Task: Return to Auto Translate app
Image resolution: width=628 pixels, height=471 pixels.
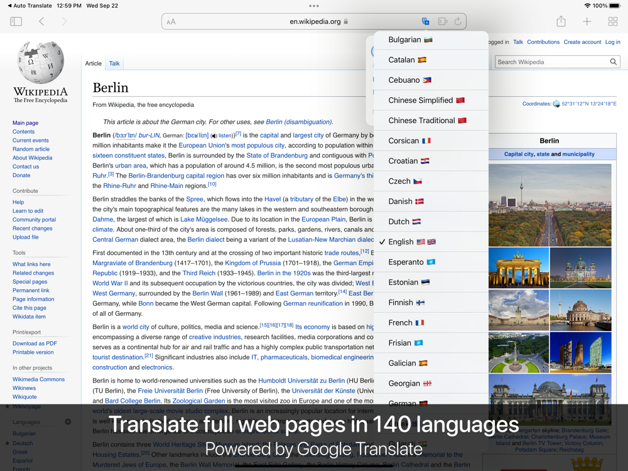Action: pyautogui.click(x=30, y=6)
